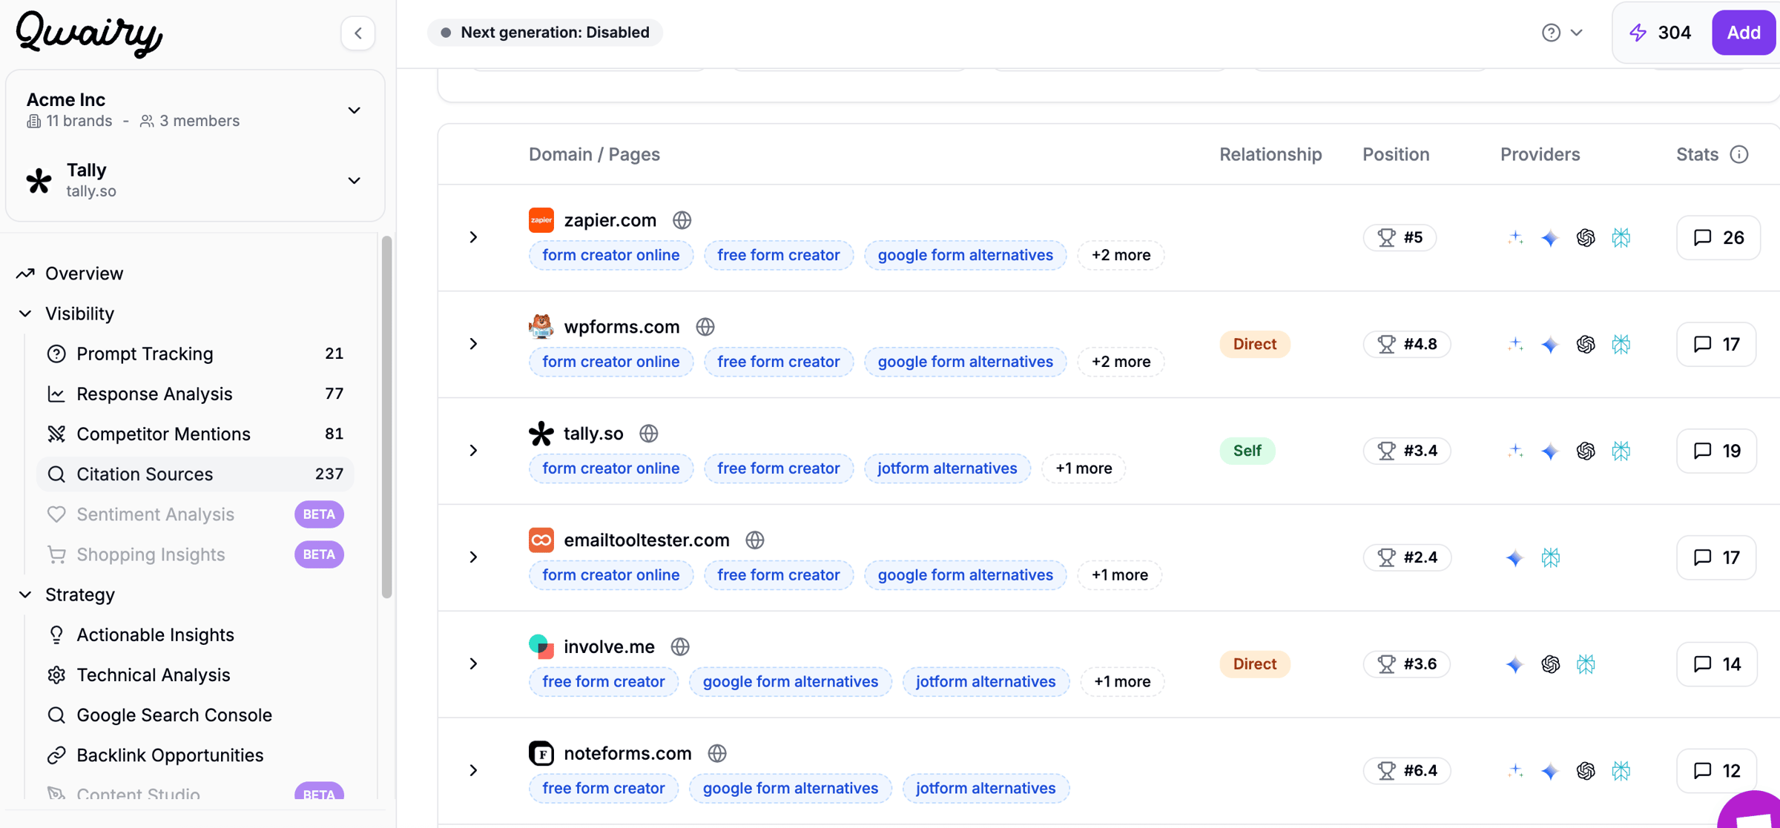This screenshot has height=828, width=1780.
Task: Open the Tally brand selector dropdown
Action: (x=354, y=180)
